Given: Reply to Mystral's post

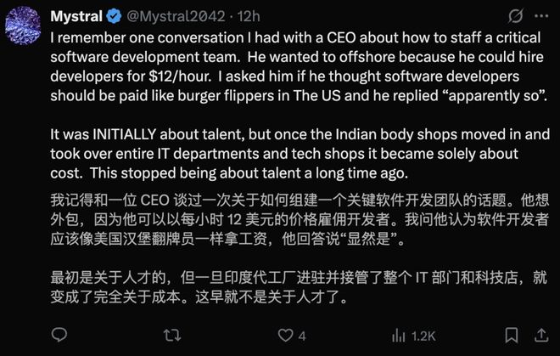Looking at the screenshot, I should [59, 336].
